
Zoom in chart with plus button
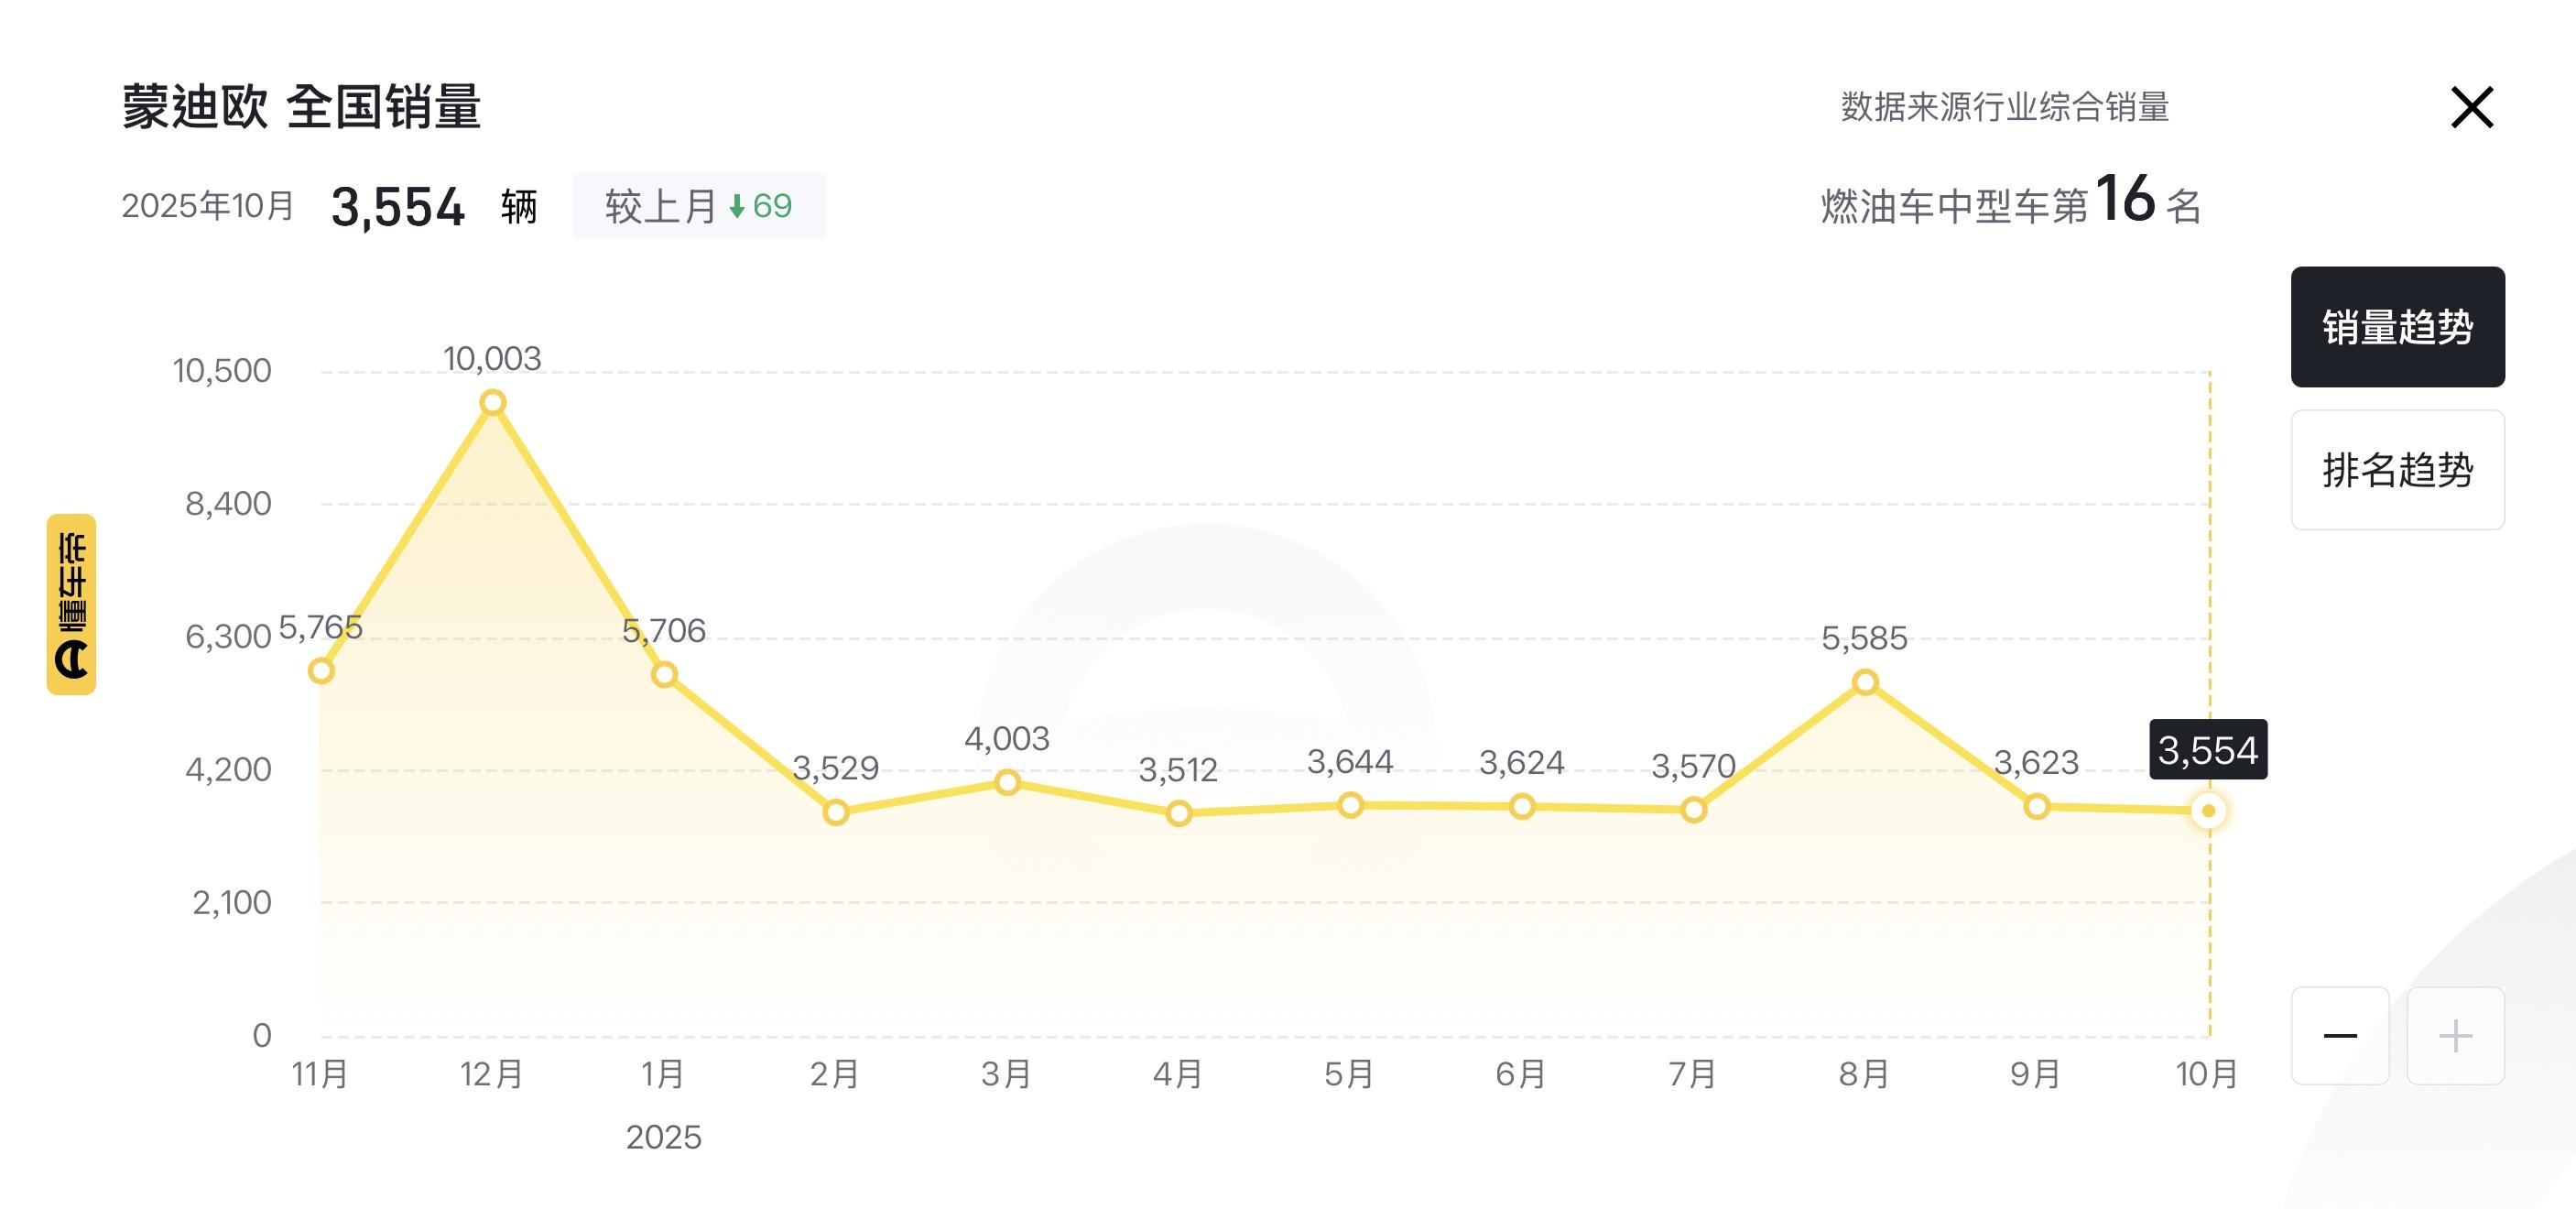(2455, 1035)
